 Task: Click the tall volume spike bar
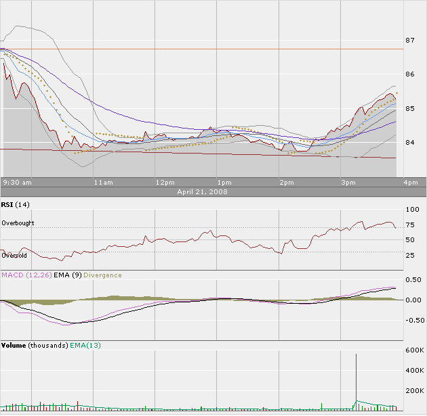coord(357,380)
